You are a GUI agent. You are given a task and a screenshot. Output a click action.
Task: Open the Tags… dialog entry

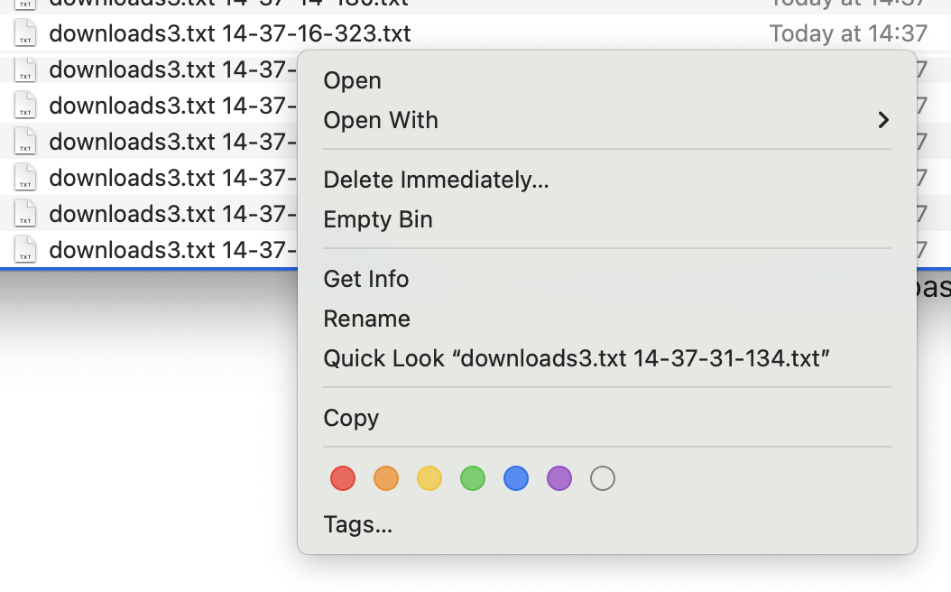tap(358, 524)
